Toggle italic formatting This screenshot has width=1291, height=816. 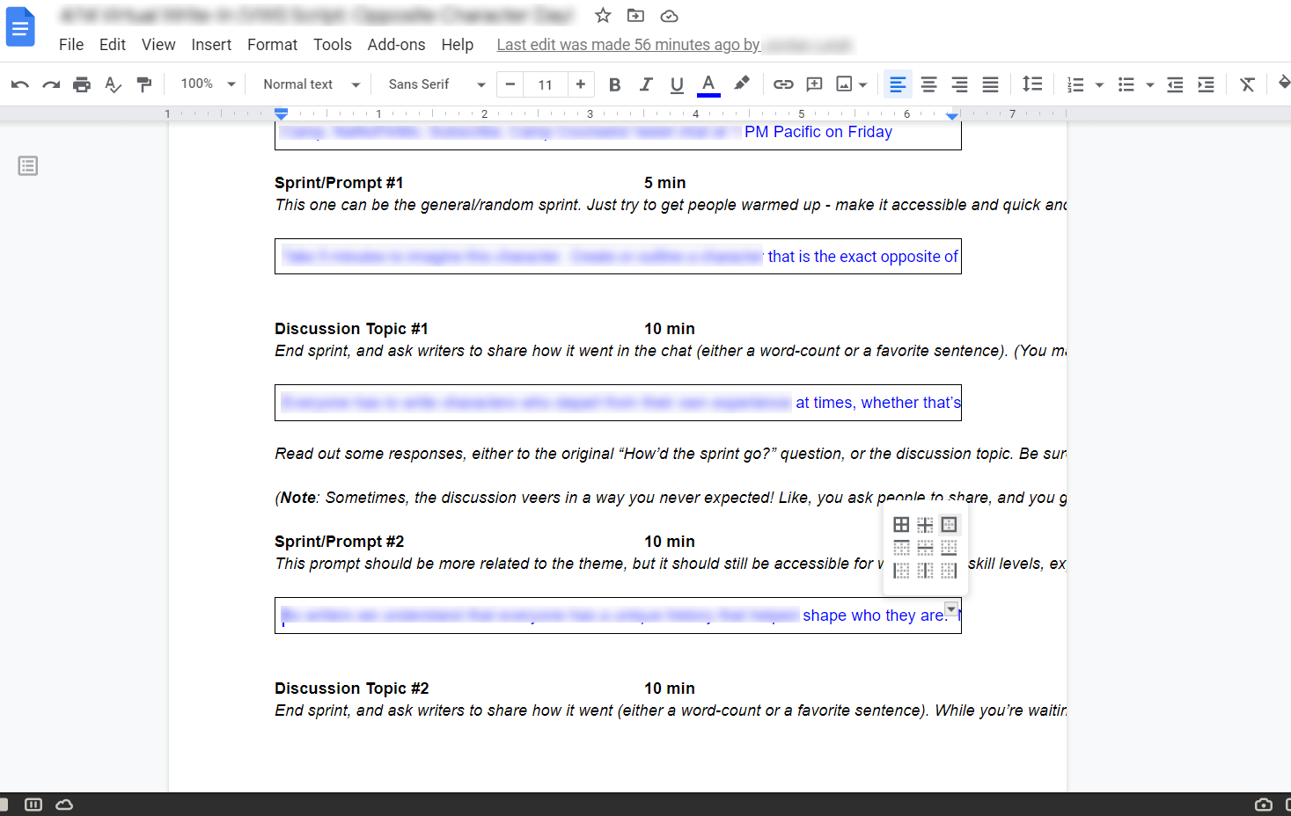[x=645, y=84]
